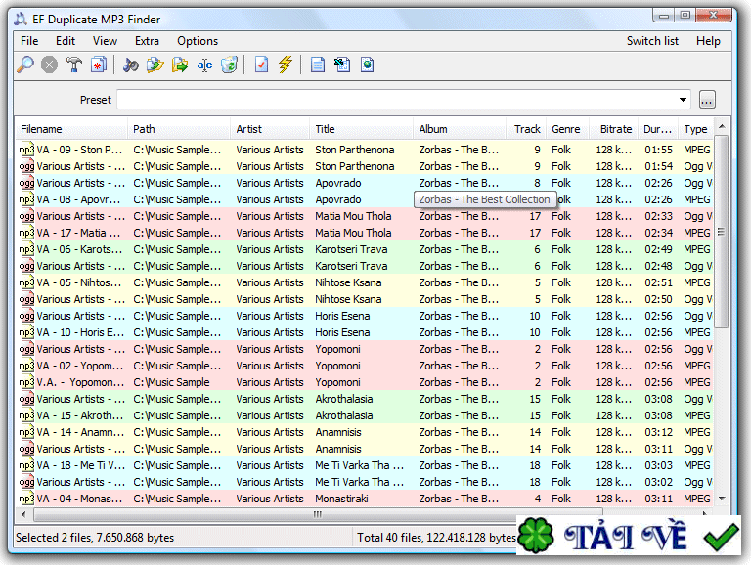Click the checkmark document toolbar icon
Screen dimensions: 751x565
click(261, 65)
